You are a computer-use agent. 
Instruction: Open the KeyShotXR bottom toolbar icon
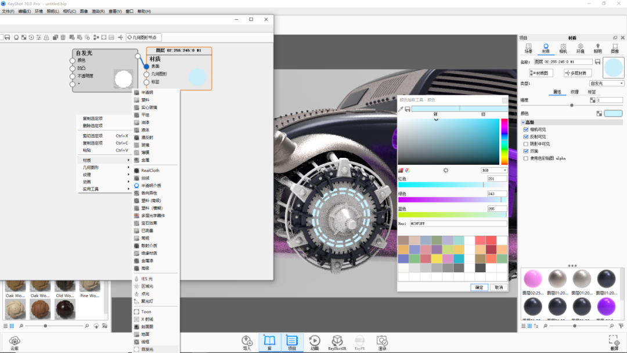coord(337,343)
